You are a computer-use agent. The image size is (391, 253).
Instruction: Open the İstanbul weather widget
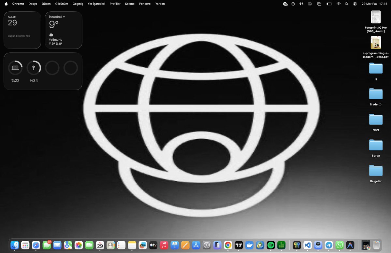tap(64, 30)
